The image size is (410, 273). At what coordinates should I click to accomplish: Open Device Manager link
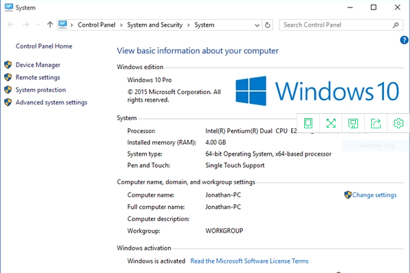[x=38, y=65]
